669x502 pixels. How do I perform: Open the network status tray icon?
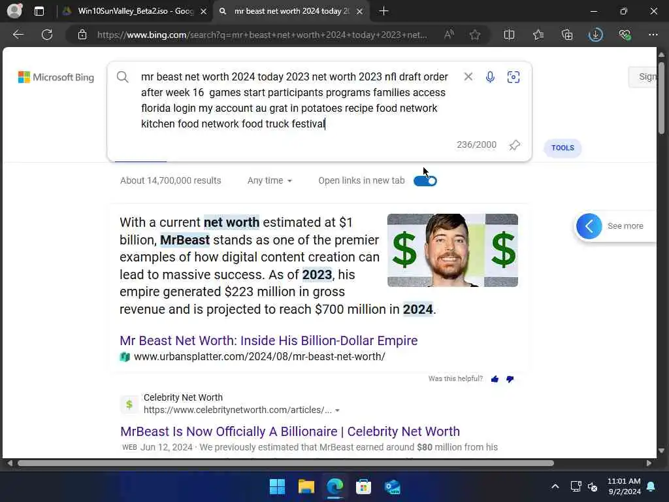tap(576, 486)
